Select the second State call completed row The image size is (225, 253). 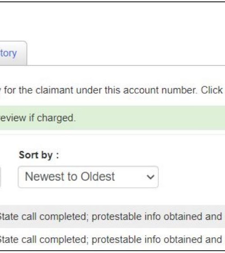coord(112,239)
